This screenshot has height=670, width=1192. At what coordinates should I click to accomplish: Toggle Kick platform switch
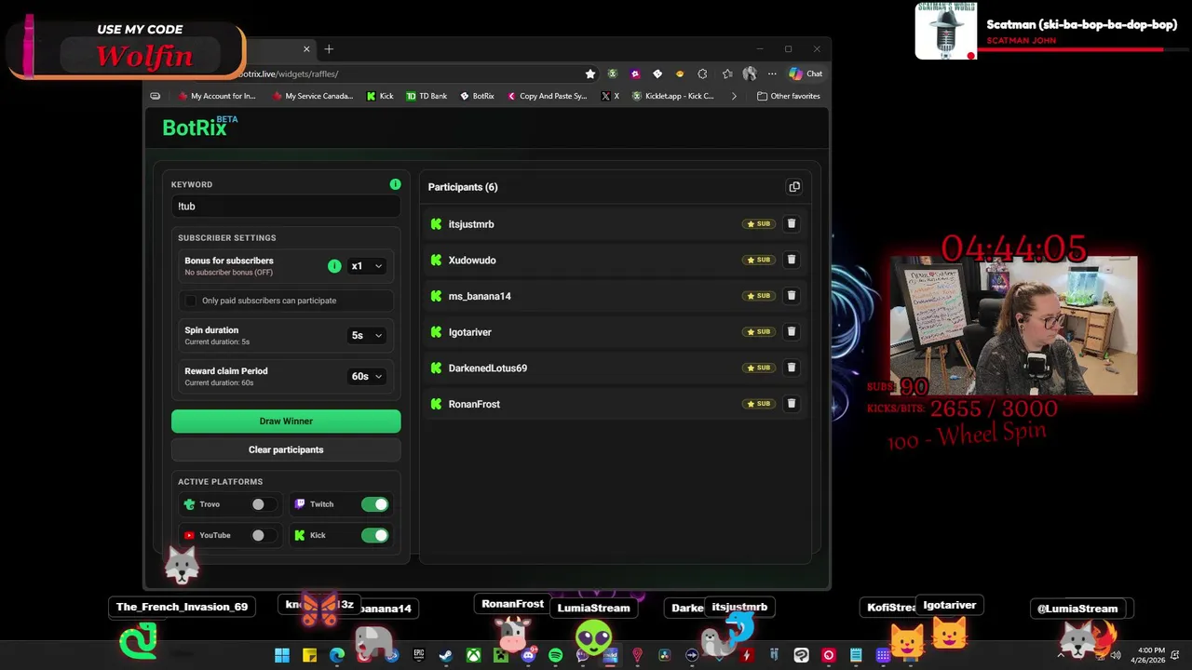click(374, 535)
